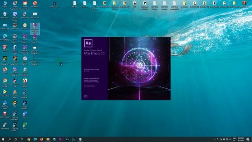Select the Microsoft Edge desktop shortcut
The height and width of the screenshot is (142, 252).
5,37
